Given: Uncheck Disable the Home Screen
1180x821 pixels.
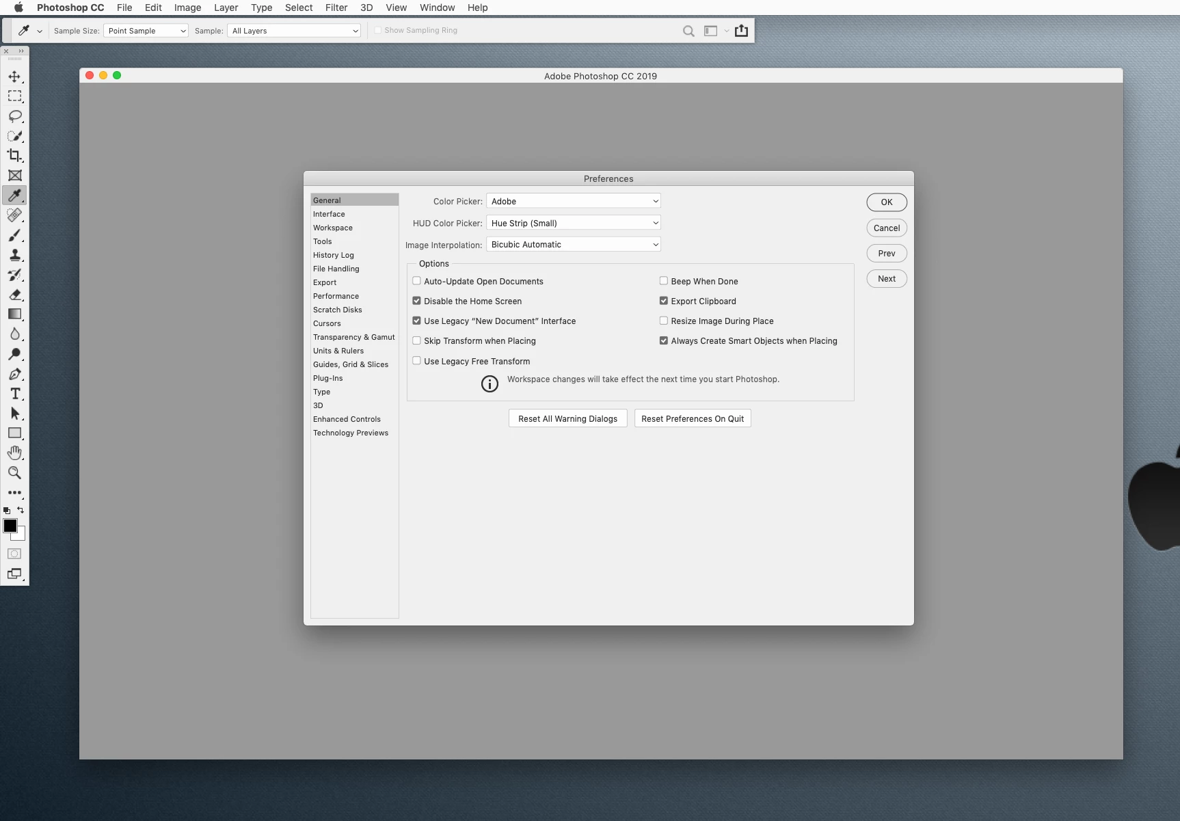Looking at the screenshot, I should tap(416, 301).
